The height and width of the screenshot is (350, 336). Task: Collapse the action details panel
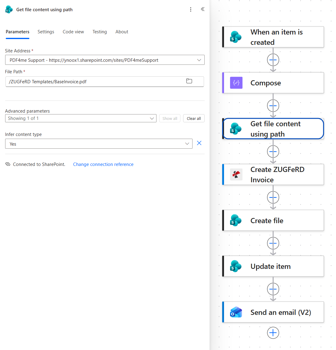203,9
